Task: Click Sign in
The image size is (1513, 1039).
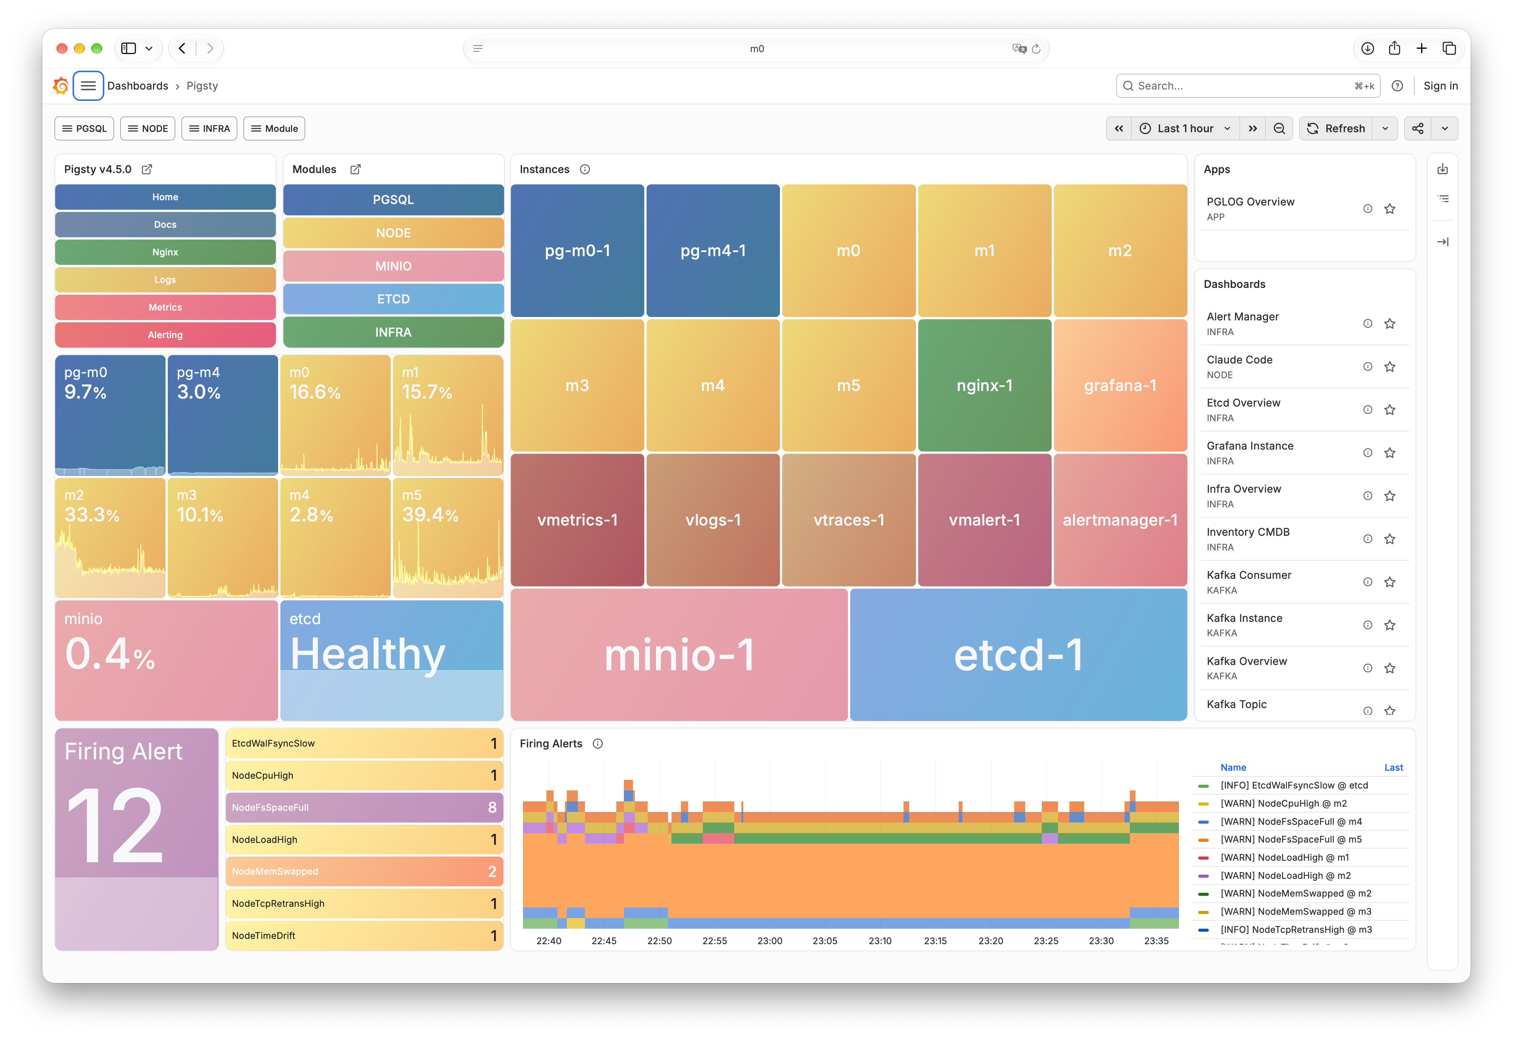Action: point(1441,86)
